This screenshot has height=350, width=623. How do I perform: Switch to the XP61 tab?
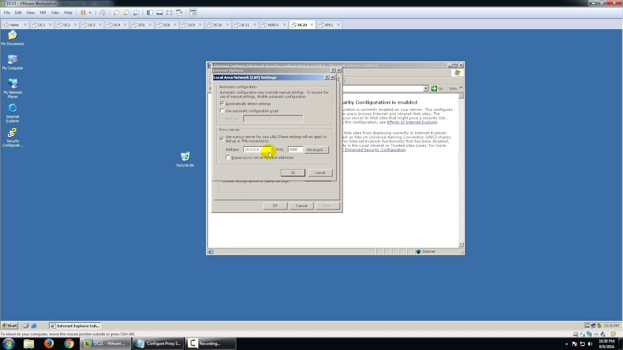coord(329,25)
